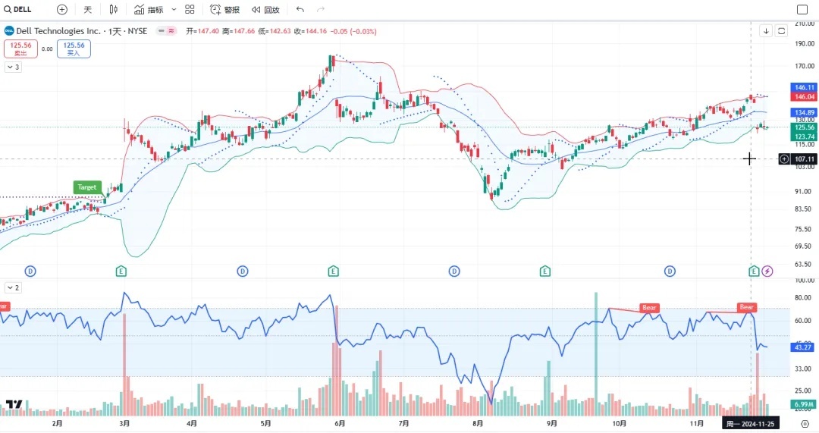Expand the indicators favorites dropdown arrow

(174, 10)
